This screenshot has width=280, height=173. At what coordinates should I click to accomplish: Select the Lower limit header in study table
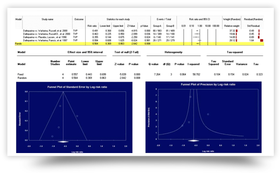(x=105, y=26)
